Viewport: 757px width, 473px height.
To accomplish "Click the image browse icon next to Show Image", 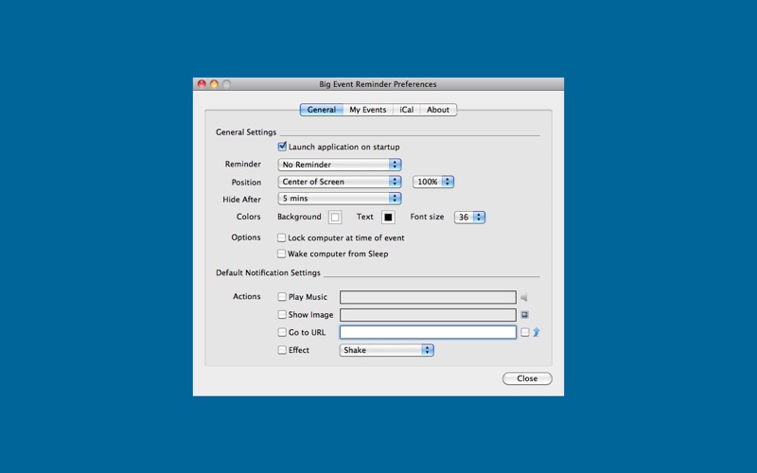I will pyautogui.click(x=525, y=315).
